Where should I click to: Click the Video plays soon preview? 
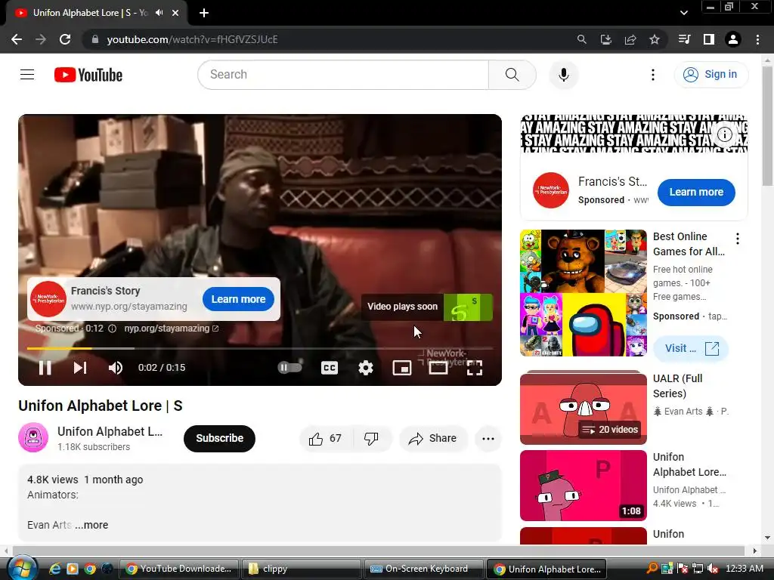(427, 307)
